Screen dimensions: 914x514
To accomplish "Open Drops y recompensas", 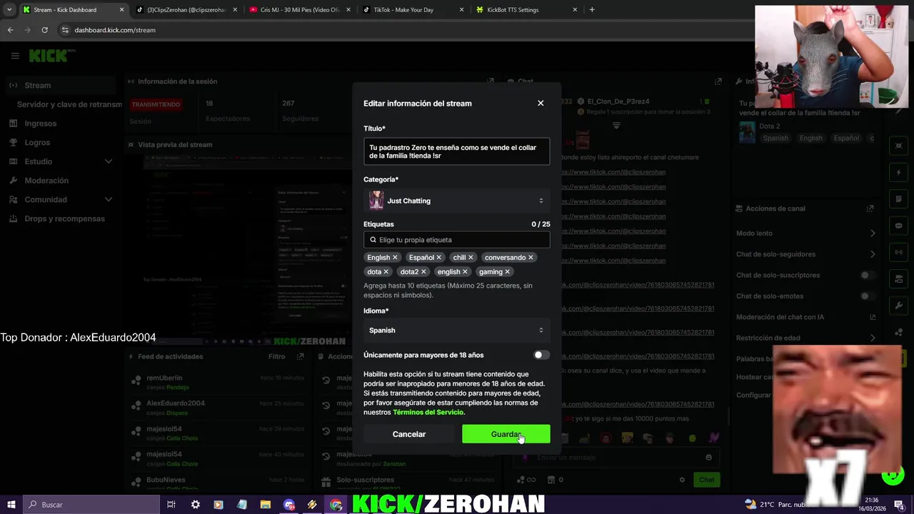I will 64,218.
